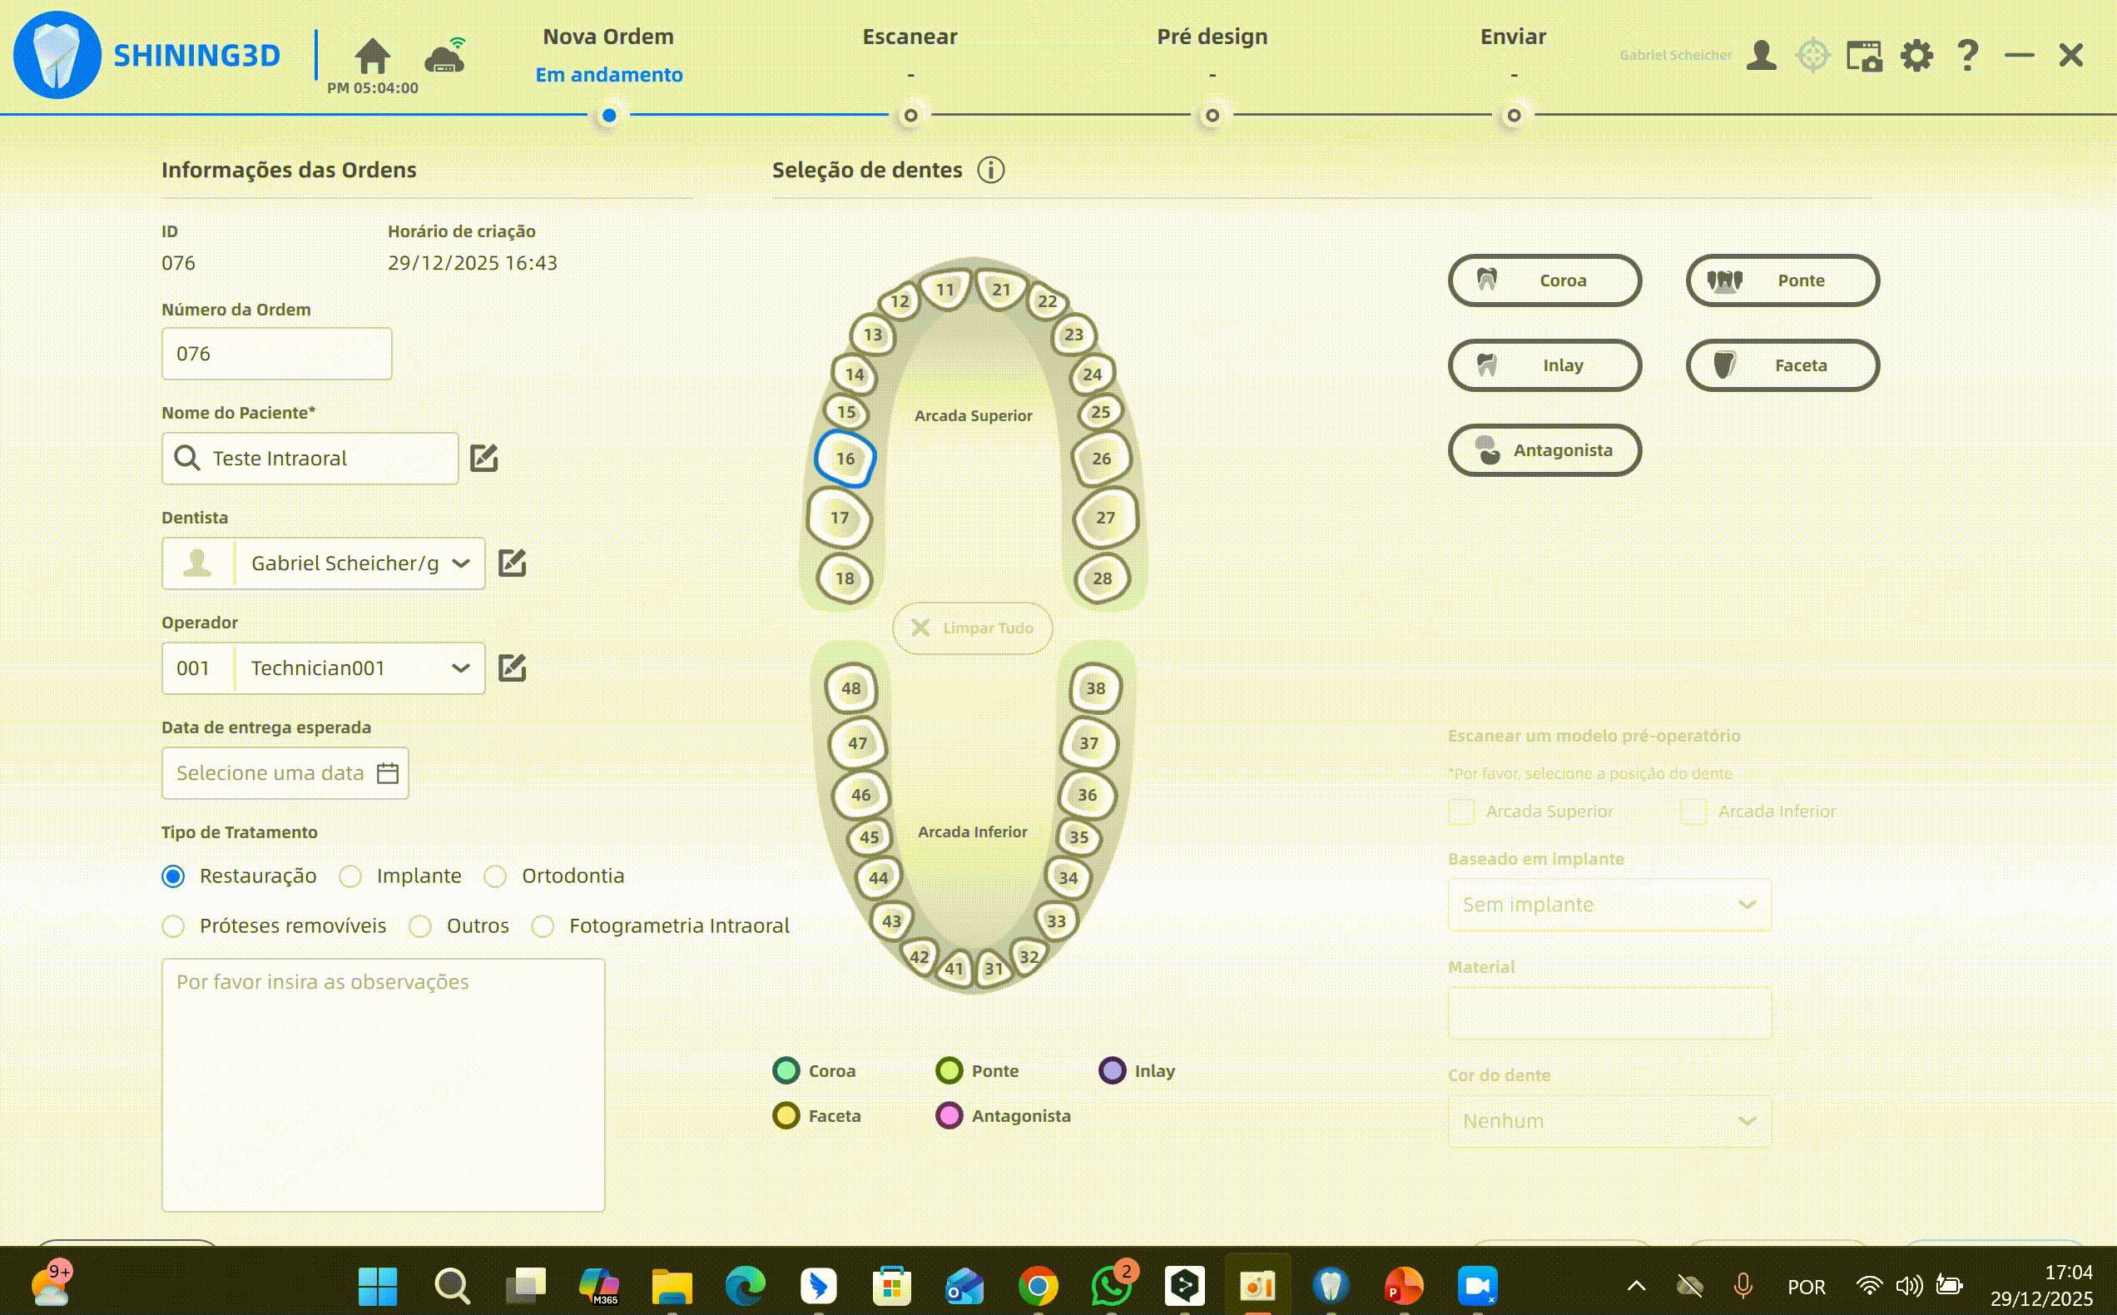Select tooth 26 on upper arch
Image resolution: width=2117 pixels, height=1315 pixels.
point(1101,459)
